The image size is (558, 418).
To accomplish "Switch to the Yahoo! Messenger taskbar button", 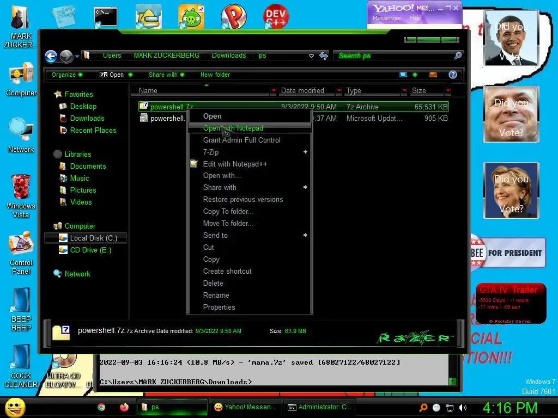I will (246, 407).
